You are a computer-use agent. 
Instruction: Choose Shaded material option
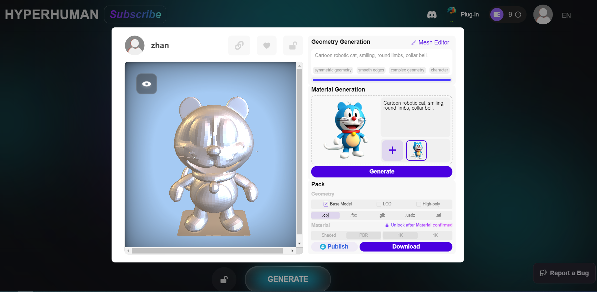tap(329, 235)
